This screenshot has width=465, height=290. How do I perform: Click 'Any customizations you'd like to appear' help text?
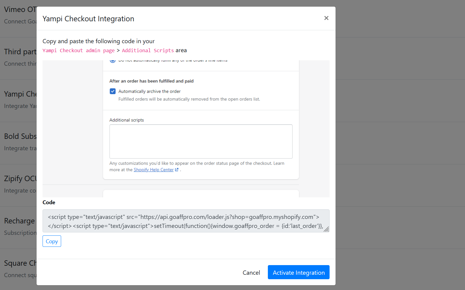click(x=197, y=166)
